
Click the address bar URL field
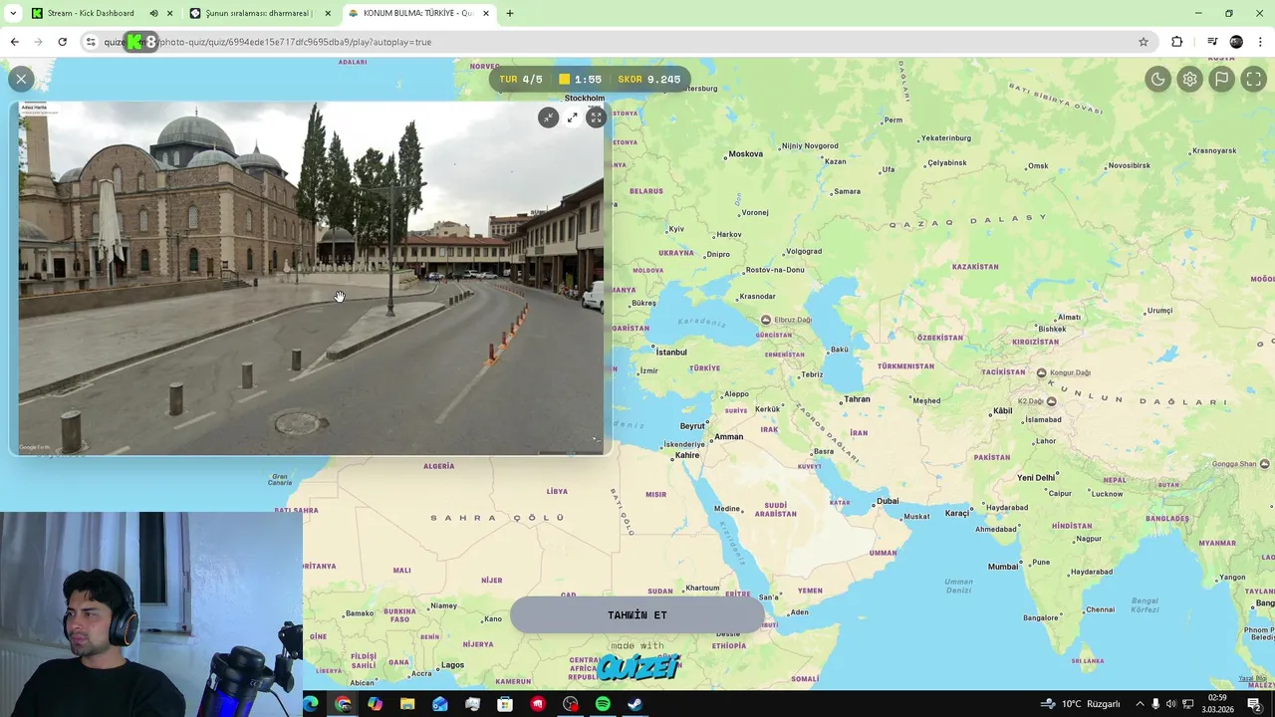pos(618,42)
